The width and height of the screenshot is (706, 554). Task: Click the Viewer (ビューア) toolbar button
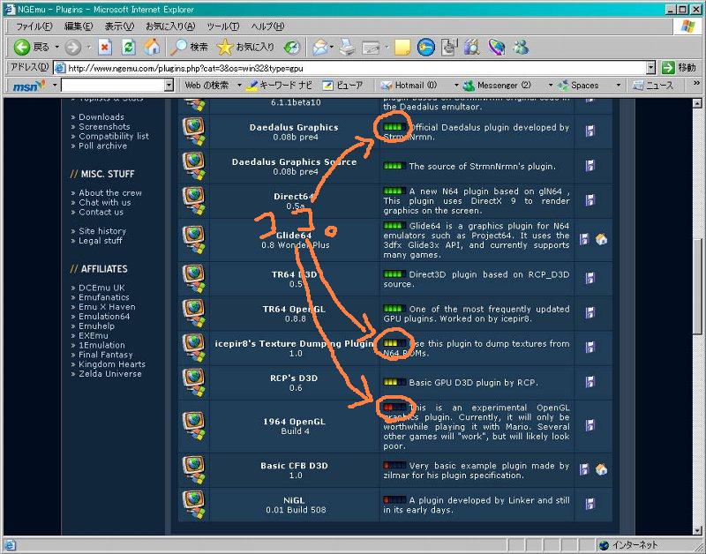pos(343,85)
